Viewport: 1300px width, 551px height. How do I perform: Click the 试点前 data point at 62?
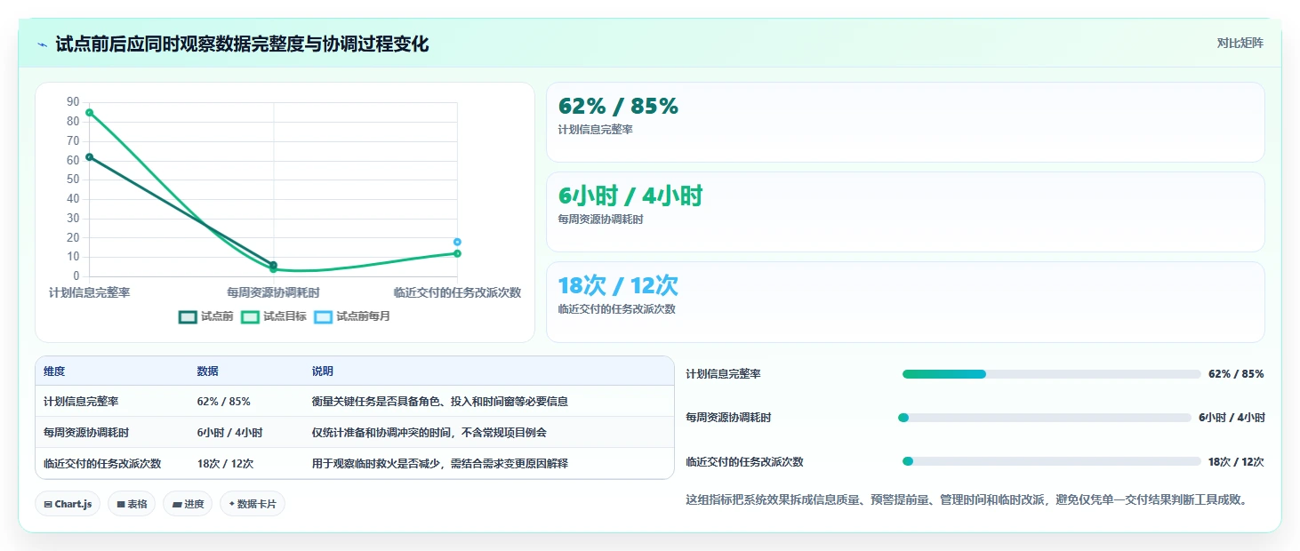coord(89,157)
